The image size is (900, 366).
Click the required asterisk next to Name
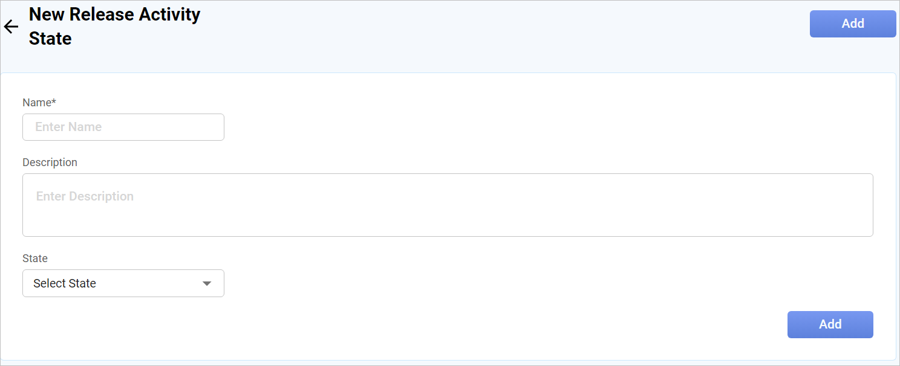[x=54, y=101]
